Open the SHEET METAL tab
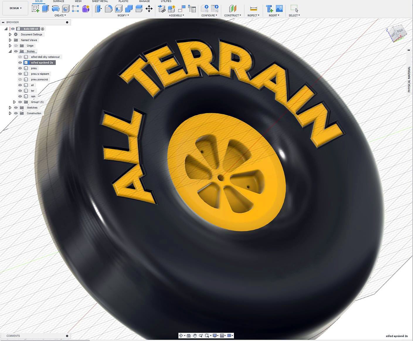 pos(100,1)
